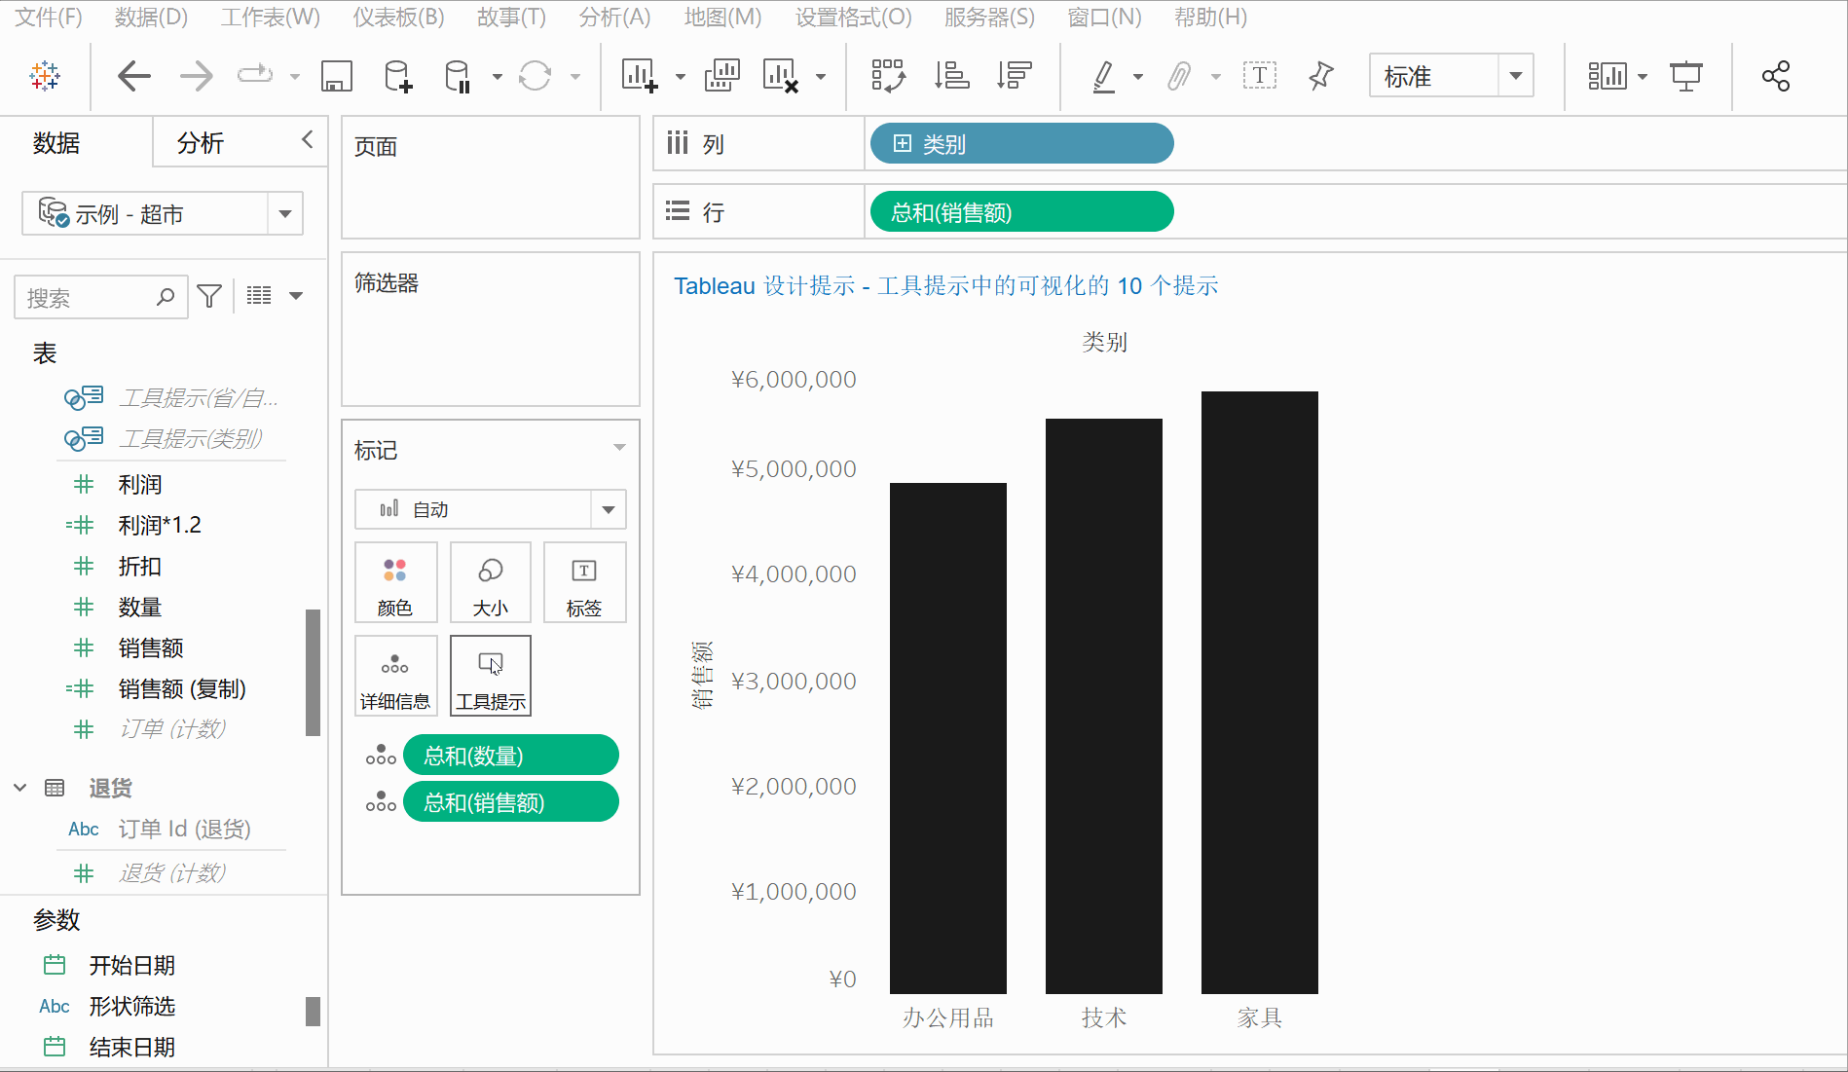This screenshot has height=1072, width=1848.
Task: Sort descending toolbar icon
Action: click(x=1014, y=76)
